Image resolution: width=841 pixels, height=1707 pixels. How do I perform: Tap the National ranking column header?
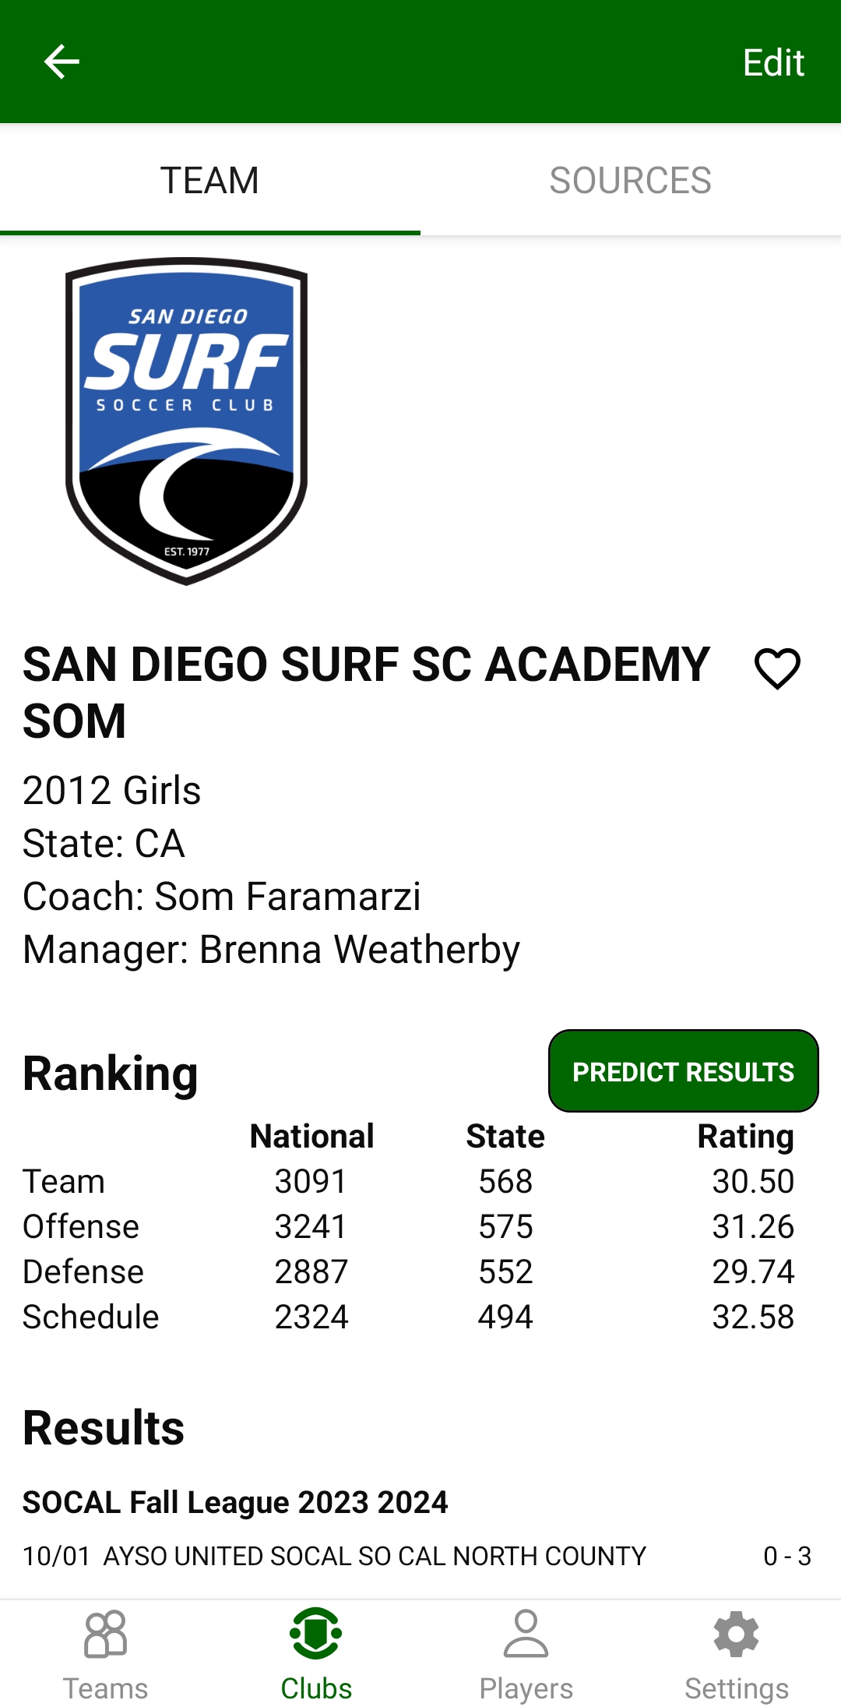[x=311, y=1137]
